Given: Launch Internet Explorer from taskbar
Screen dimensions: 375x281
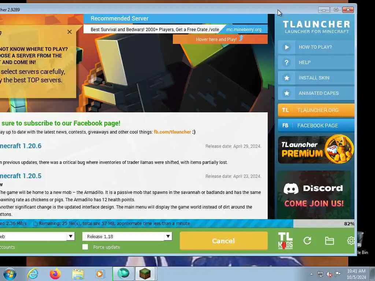Looking at the screenshot, I should (x=33, y=274).
